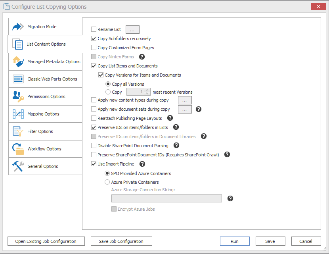This screenshot has width=329, height=254.
Task: Select the Azure Private Containers option
Action: coord(107,182)
